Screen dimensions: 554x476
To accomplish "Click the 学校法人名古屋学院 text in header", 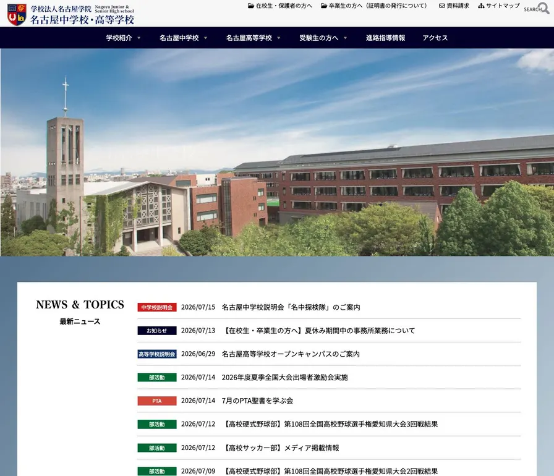I will click(x=61, y=9).
